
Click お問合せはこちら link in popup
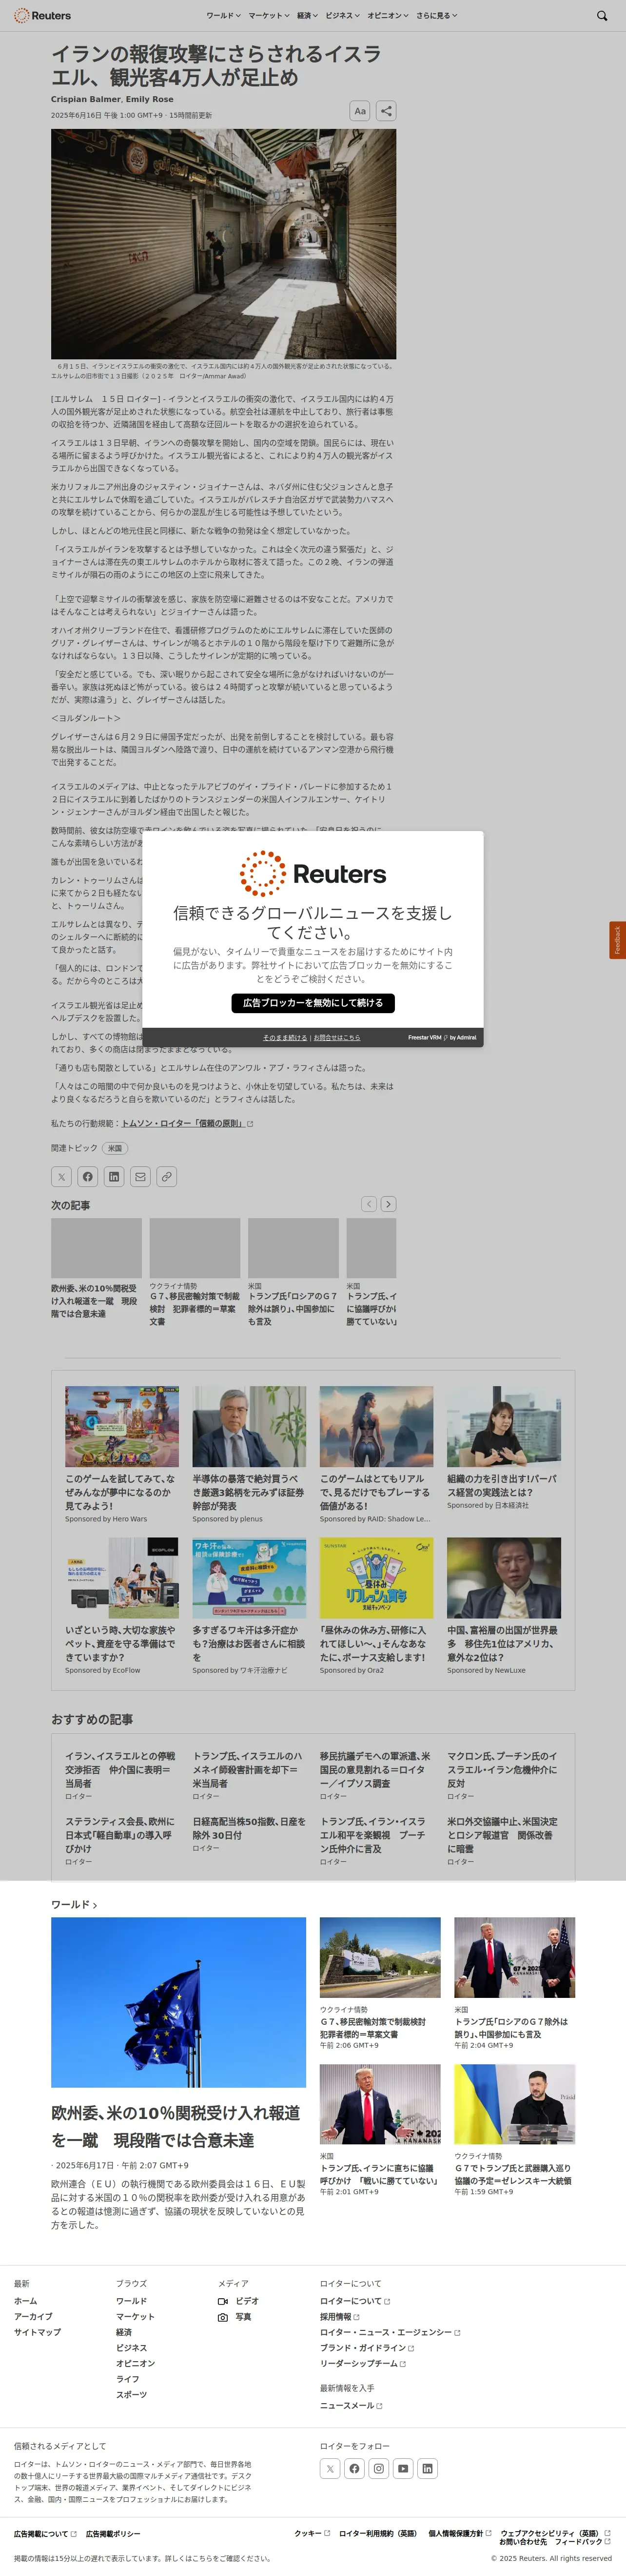336,1037
